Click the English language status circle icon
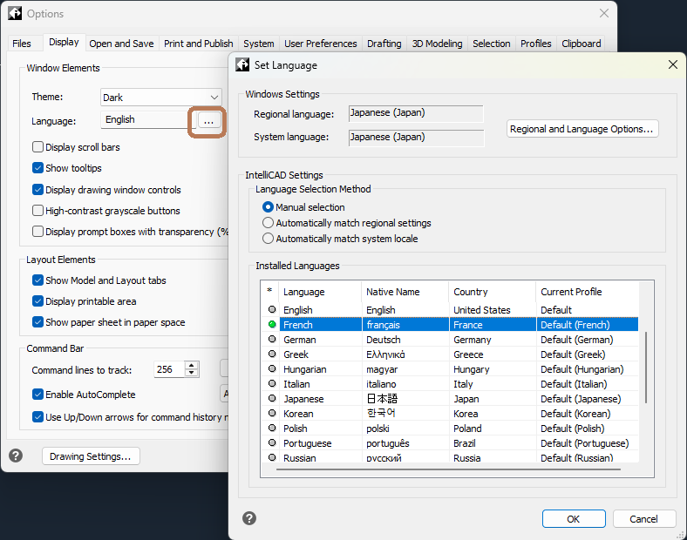Image resolution: width=687 pixels, height=540 pixels. tap(272, 309)
